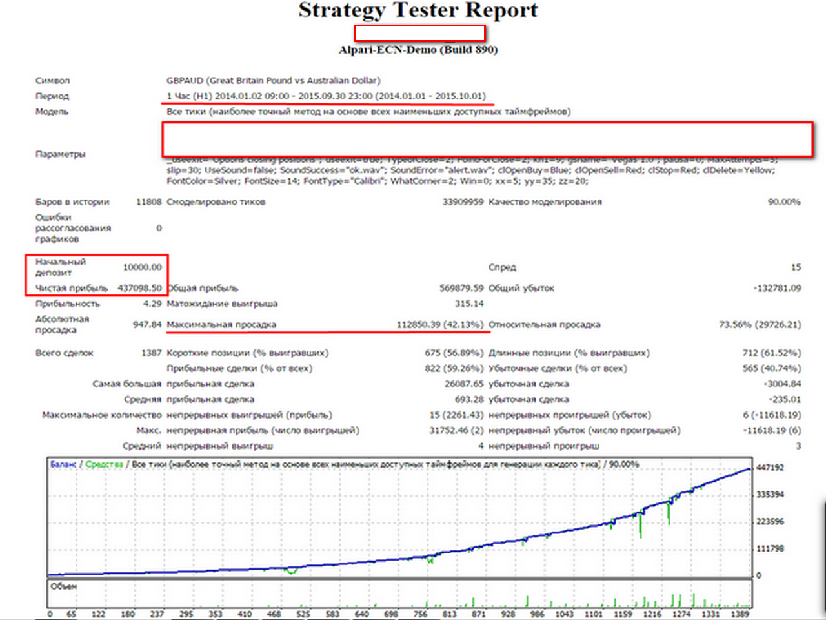This screenshot has width=826, height=620.
Task: Click the profit trades value "822 (59.26%)"
Action: pyautogui.click(x=454, y=369)
